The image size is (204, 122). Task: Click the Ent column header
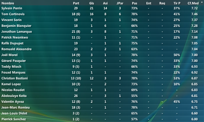(x=149, y=3)
